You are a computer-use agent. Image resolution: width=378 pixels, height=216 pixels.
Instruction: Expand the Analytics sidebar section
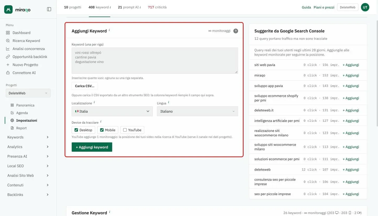click(x=28, y=147)
